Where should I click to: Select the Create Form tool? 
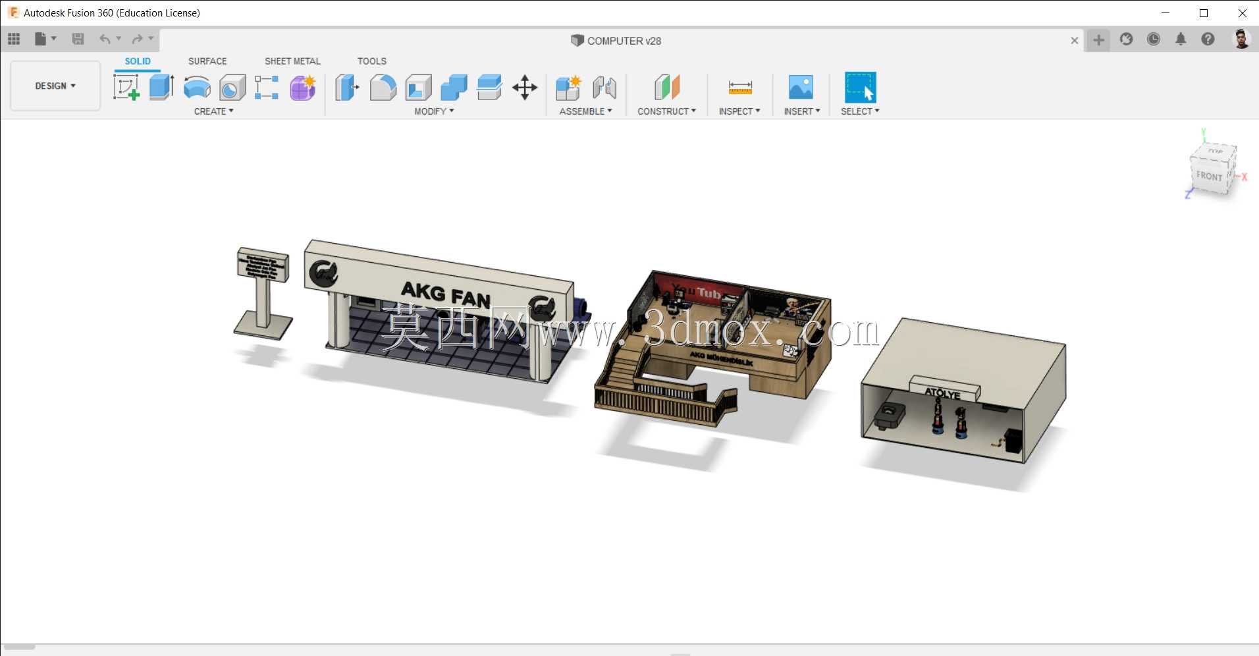(x=303, y=88)
